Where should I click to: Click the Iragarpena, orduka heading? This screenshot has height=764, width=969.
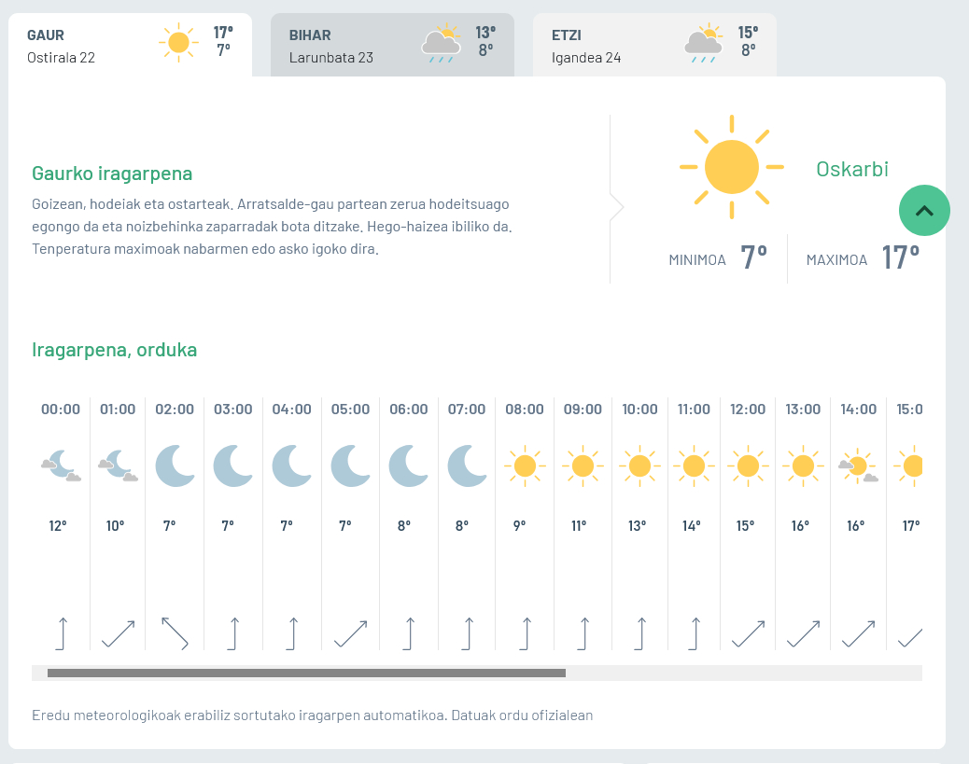[114, 350]
